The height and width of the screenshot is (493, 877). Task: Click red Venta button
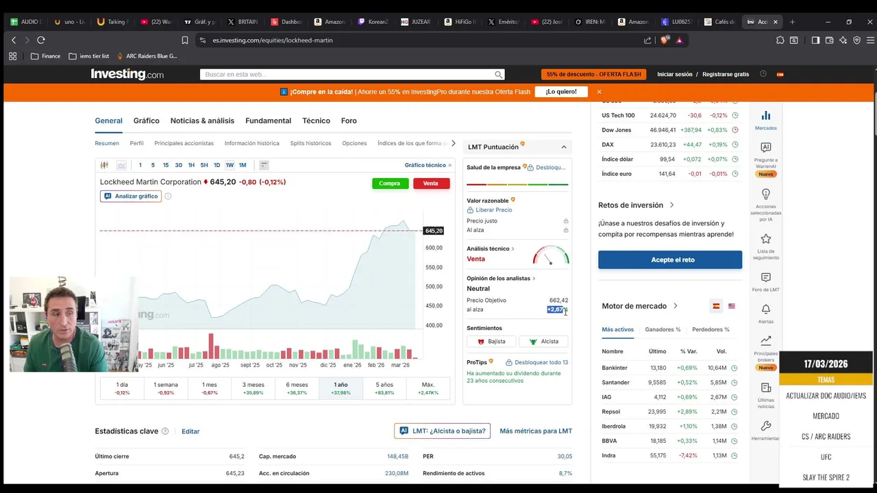coord(431,184)
